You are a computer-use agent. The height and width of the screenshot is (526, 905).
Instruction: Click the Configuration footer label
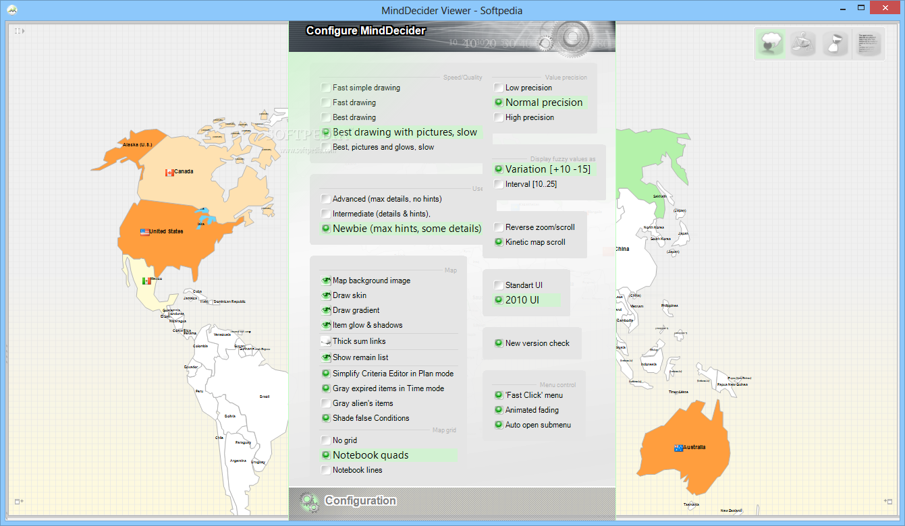click(x=360, y=500)
